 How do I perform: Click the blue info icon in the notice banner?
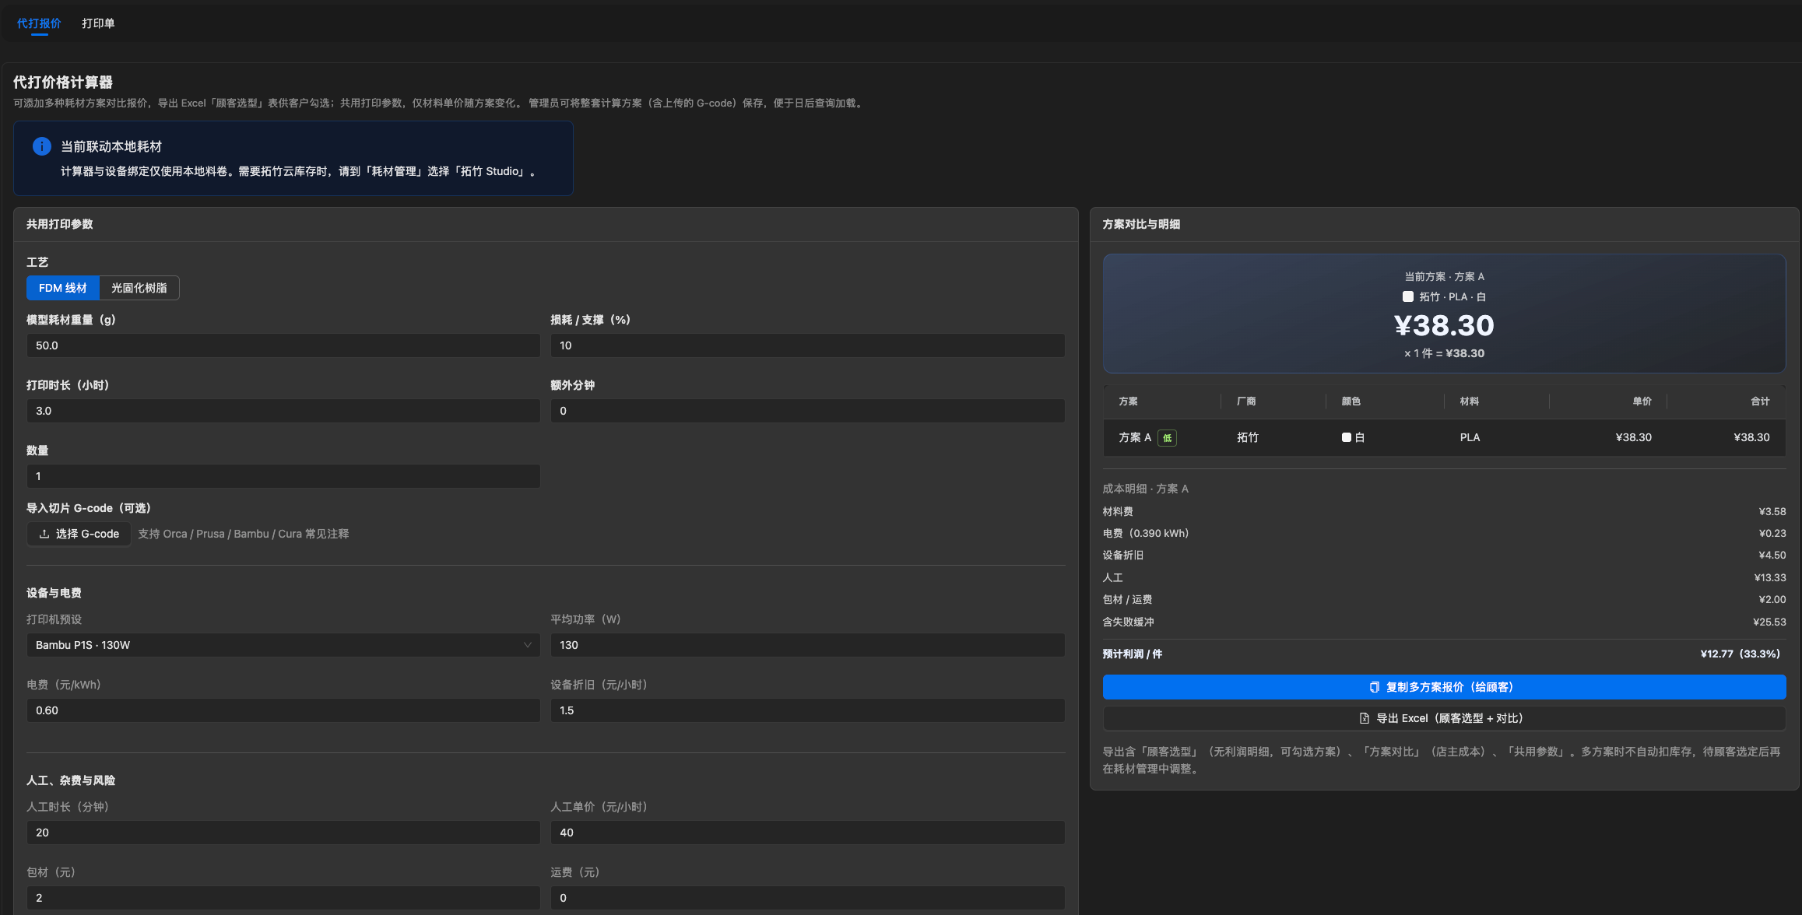pos(42,146)
